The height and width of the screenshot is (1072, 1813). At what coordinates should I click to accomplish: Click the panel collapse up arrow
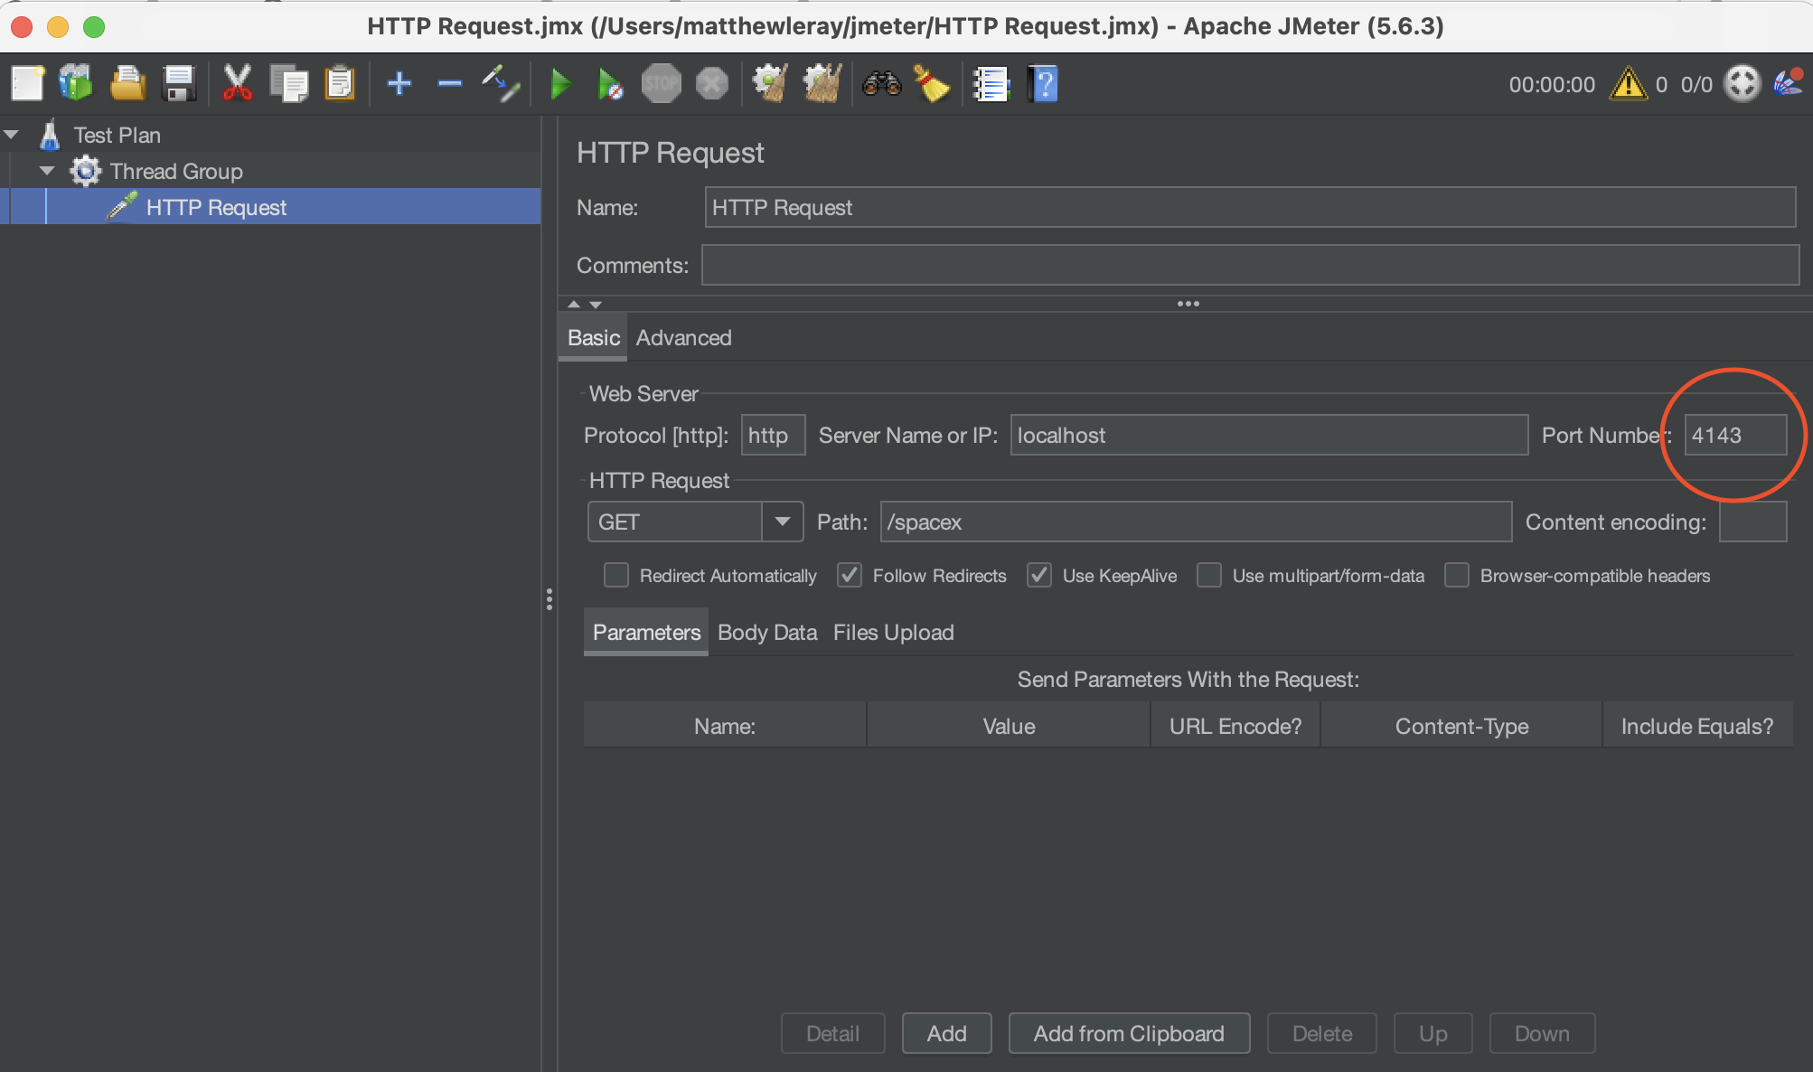[x=574, y=305]
